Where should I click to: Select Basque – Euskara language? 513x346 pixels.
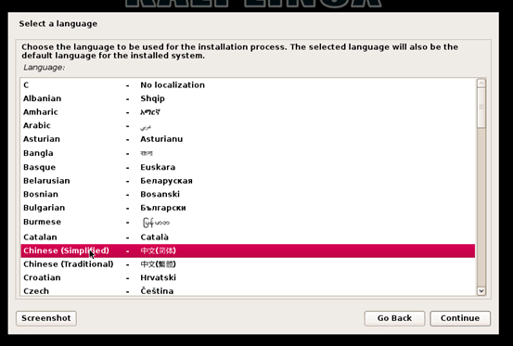point(248,167)
